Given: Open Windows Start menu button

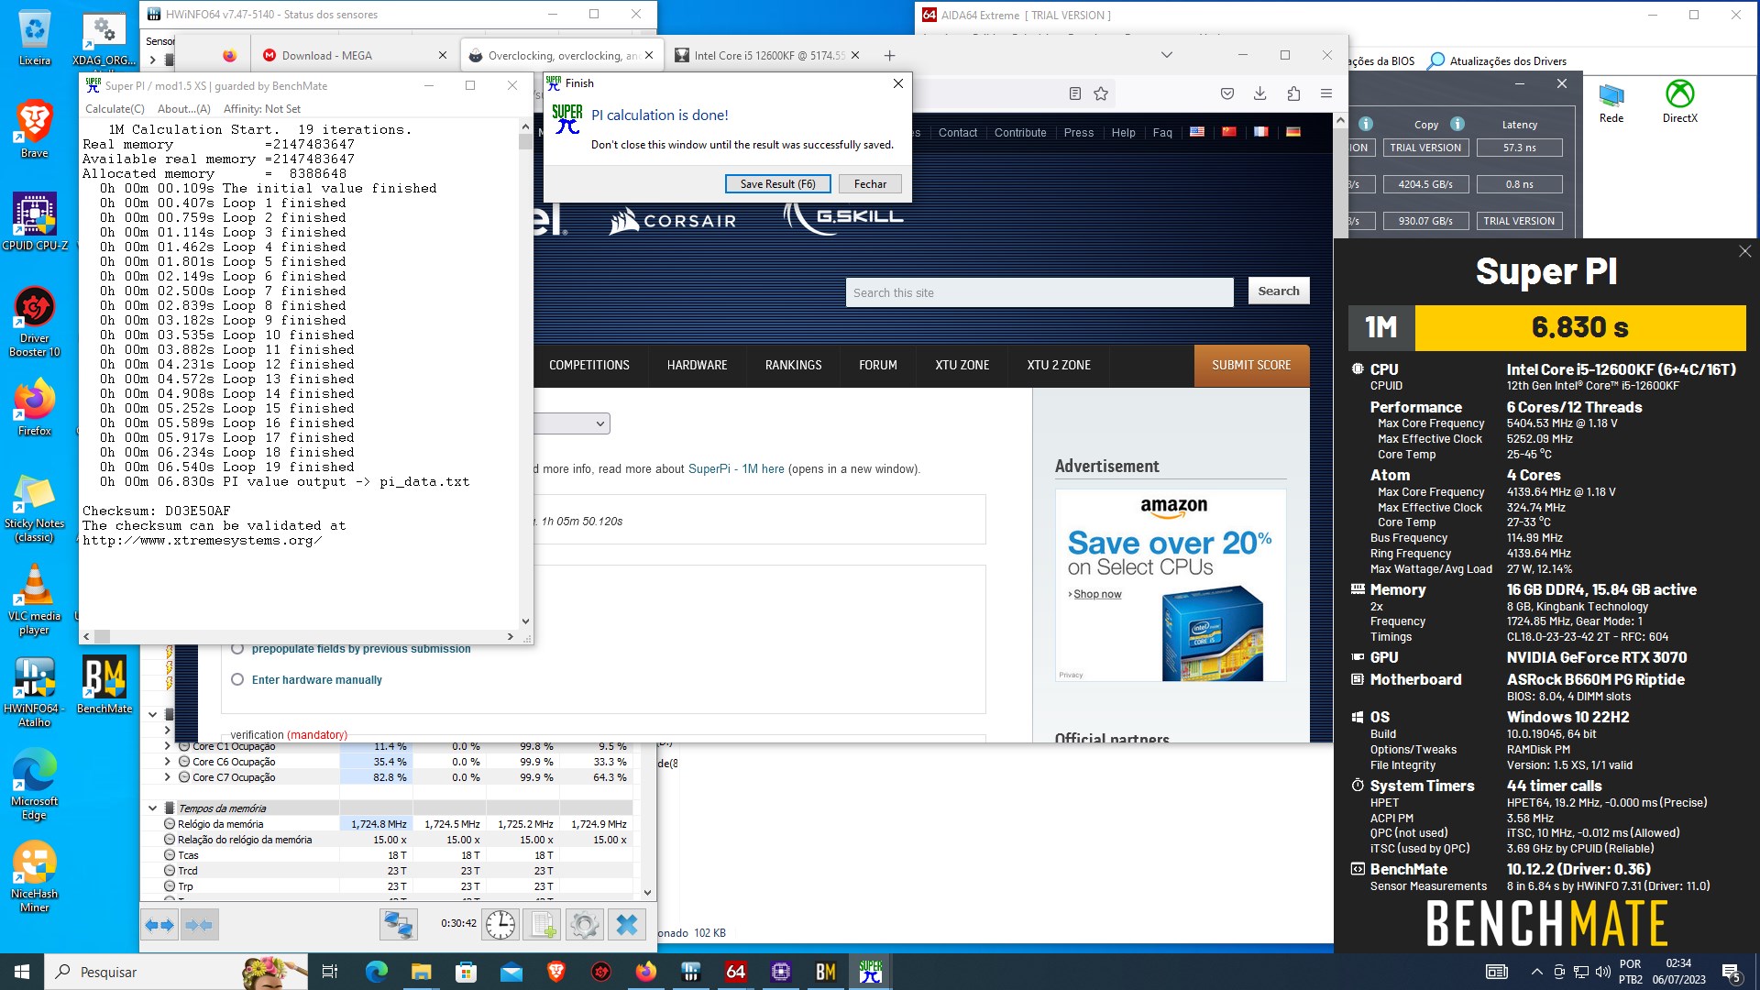Looking at the screenshot, I should [22, 972].
